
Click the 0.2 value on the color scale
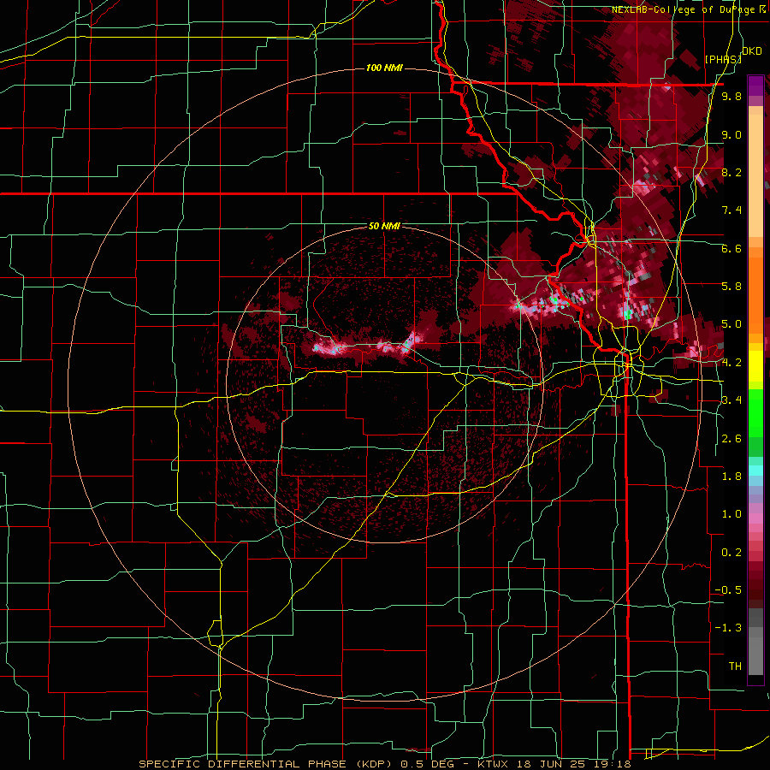pos(731,553)
